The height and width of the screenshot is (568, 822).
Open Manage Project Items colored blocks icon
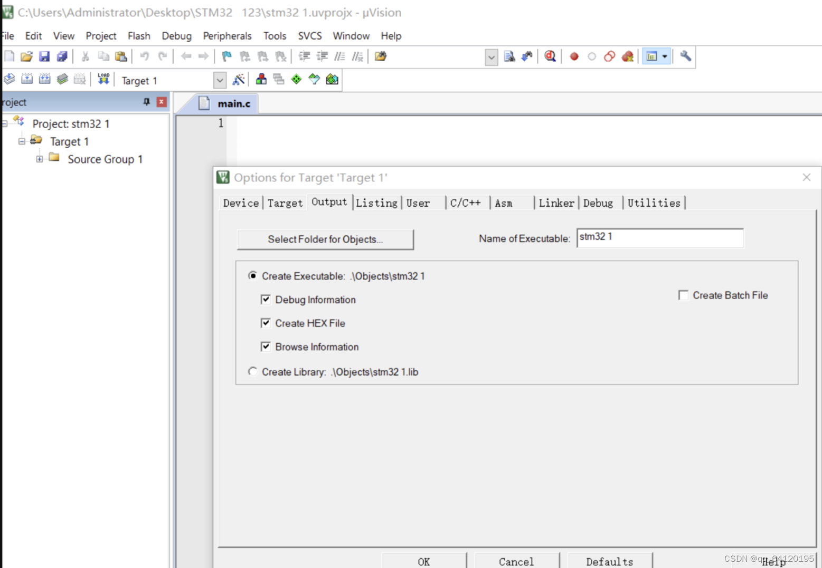tap(261, 80)
